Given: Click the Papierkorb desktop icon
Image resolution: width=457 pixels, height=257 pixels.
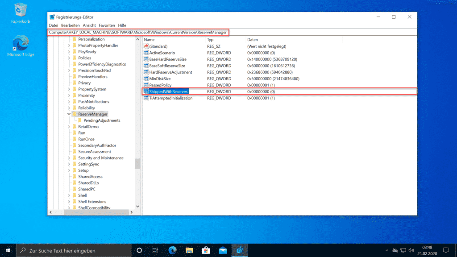Looking at the screenshot, I should pyautogui.click(x=21, y=13).
